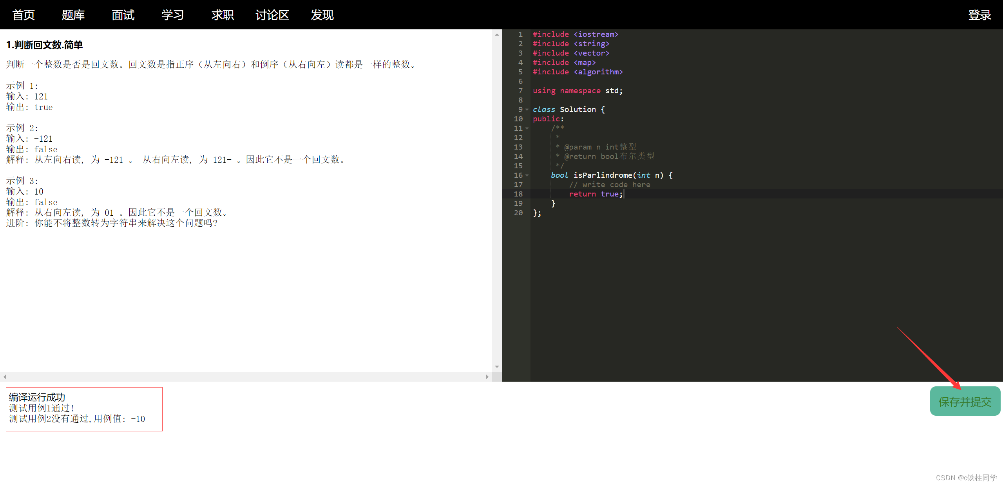Click the problem title 1.判断回文数.简单

tap(44, 45)
